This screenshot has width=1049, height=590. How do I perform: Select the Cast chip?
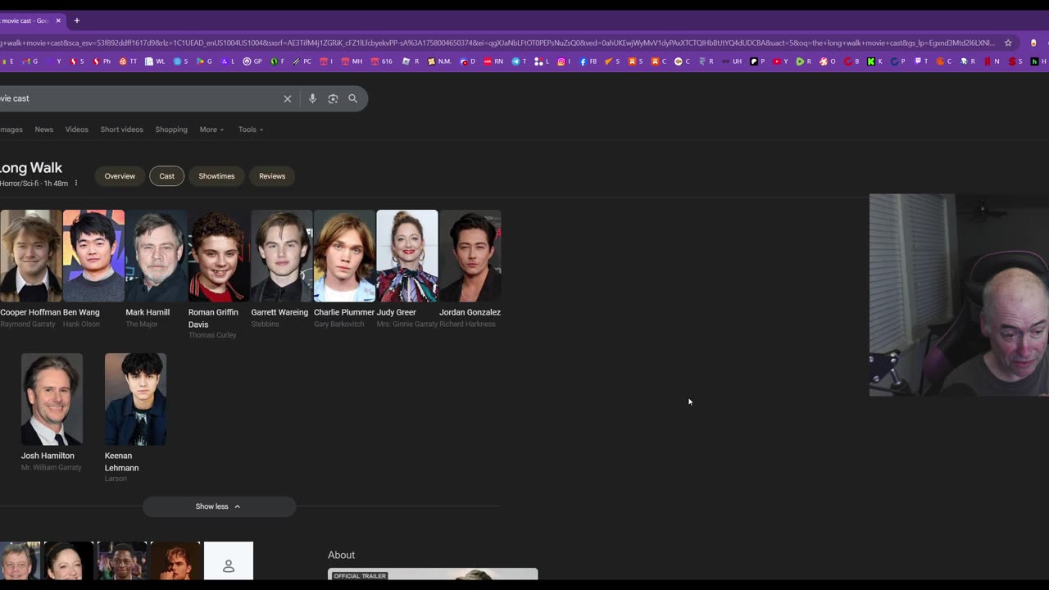pyautogui.click(x=167, y=176)
